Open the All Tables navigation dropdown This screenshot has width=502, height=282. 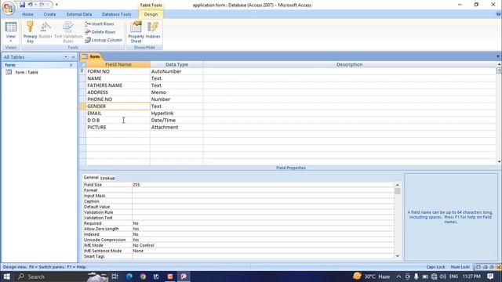[x=66, y=57]
